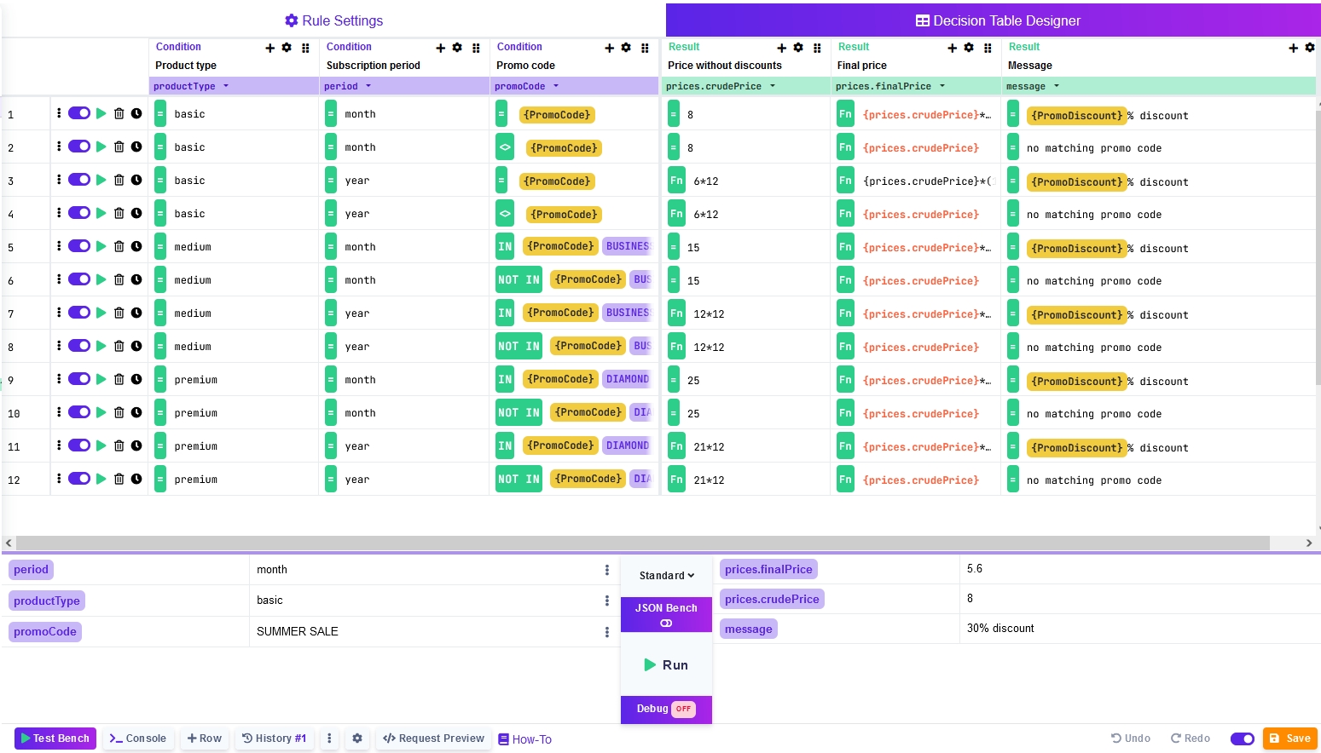Toggle the switch next to Save
Screen dimensions: 1321x753
pyautogui.click(x=1242, y=739)
